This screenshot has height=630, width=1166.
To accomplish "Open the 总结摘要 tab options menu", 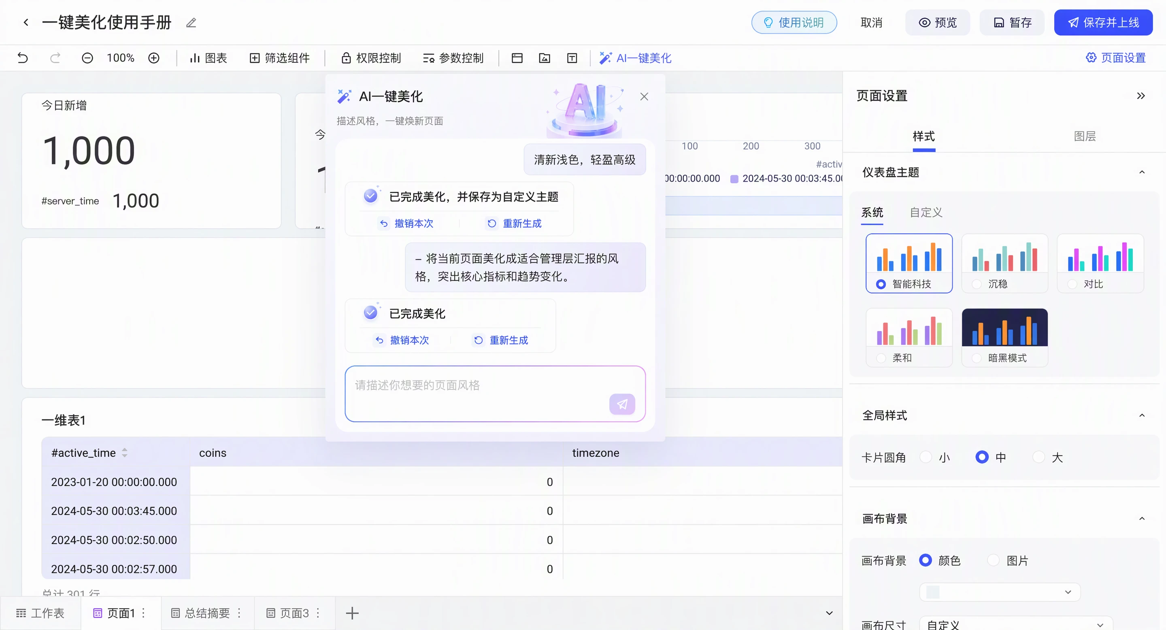I will point(239,613).
